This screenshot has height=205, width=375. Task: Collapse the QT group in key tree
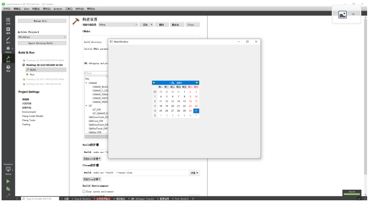(x=86, y=105)
